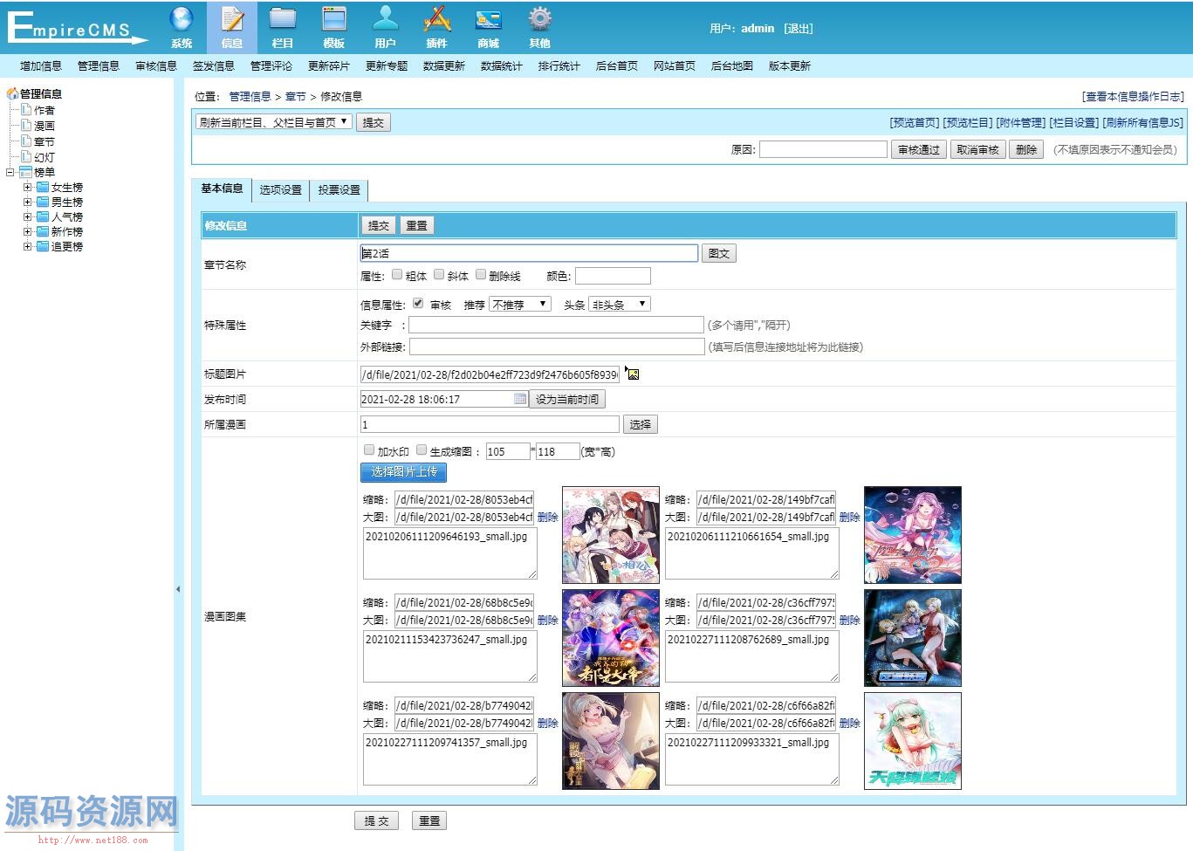The image size is (1193, 851).
Task: Click the 设为当前时间 button
Action: 567,399
